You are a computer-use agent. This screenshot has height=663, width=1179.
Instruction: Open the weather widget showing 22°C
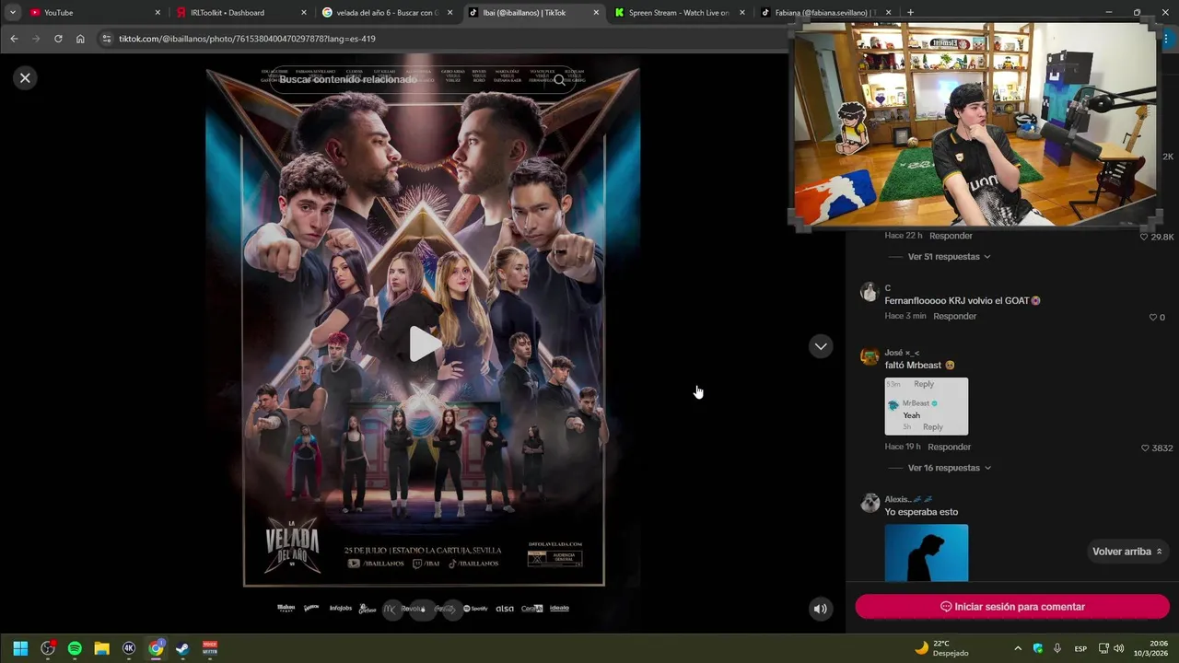point(941,648)
